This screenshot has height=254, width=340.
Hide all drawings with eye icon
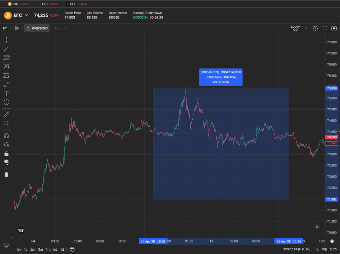tap(7, 162)
